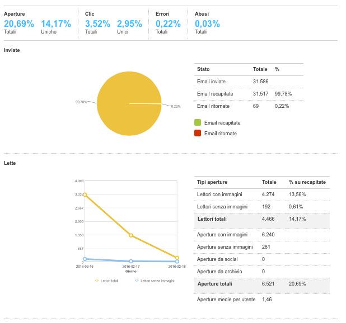Click the Tipi aperture column header
The height and width of the screenshot is (323, 346).
[x=212, y=182]
